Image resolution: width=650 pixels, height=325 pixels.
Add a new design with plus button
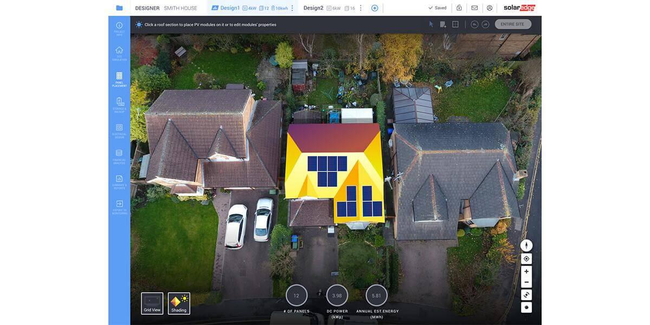pyautogui.click(x=375, y=8)
